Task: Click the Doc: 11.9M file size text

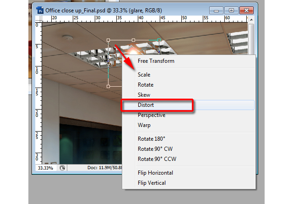Action: [105, 168]
